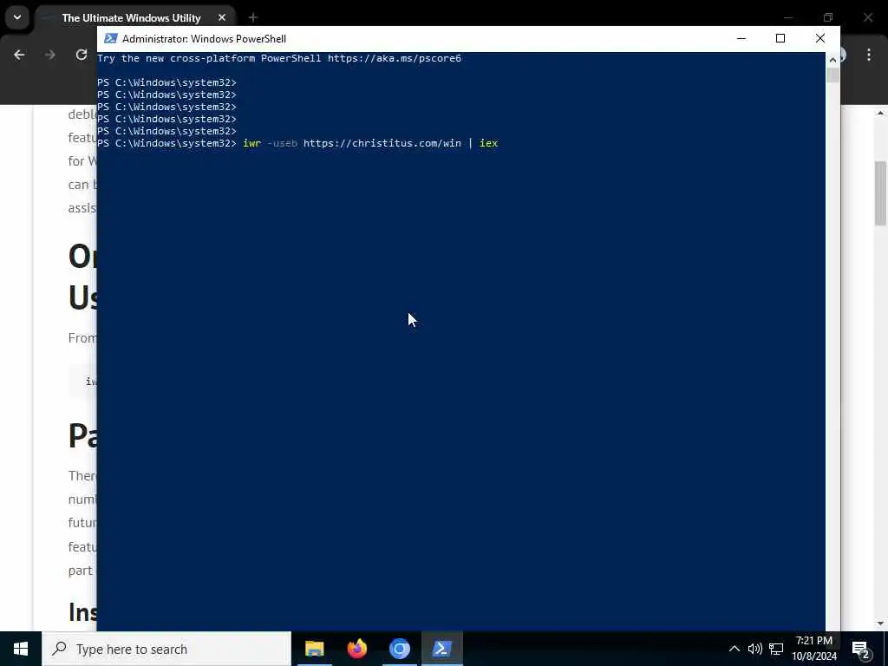Click the PowerShell vertical scrollbar thumb
The image size is (888, 666).
(x=832, y=75)
